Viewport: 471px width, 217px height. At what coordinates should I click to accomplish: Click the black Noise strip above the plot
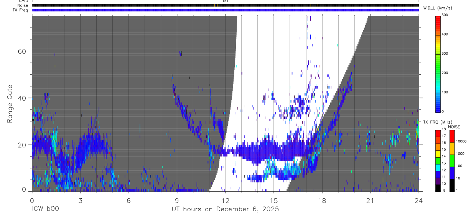coord(225,5)
